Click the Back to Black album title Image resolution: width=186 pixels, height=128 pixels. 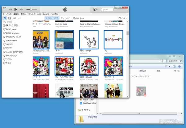click(61, 24)
